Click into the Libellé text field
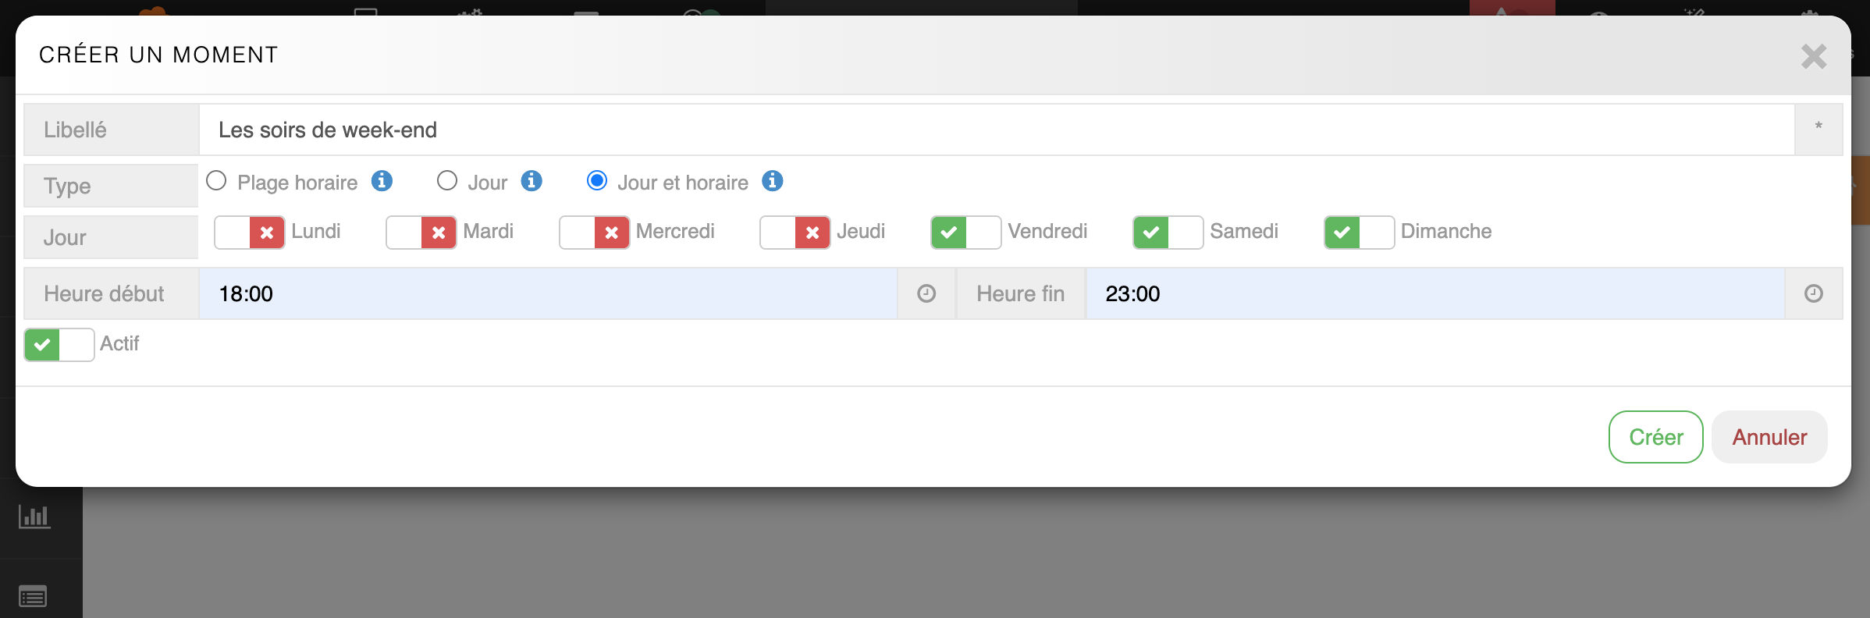The width and height of the screenshot is (1870, 618). (x=996, y=130)
